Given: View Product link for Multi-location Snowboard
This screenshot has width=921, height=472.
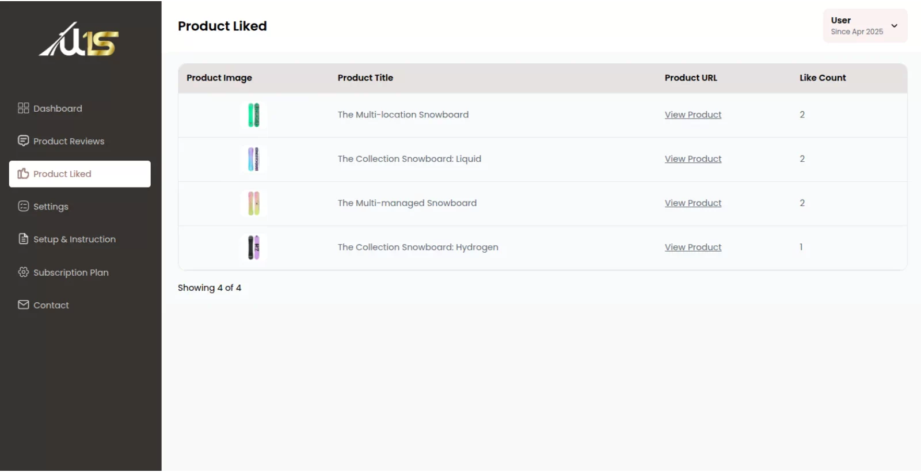Looking at the screenshot, I should [693, 115].
